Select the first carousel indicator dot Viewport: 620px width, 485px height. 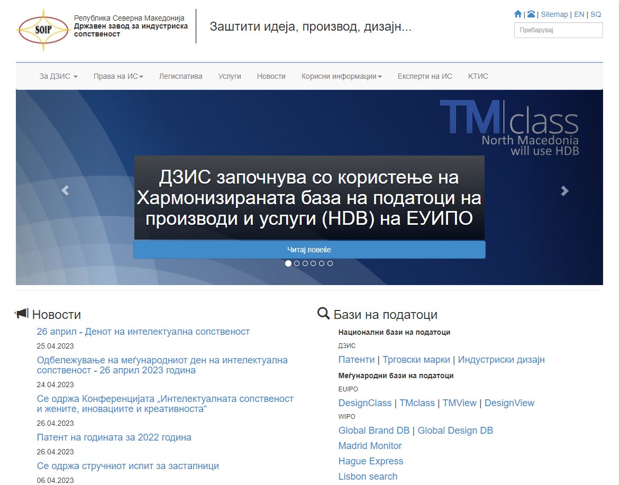click(x=288, y=263)
